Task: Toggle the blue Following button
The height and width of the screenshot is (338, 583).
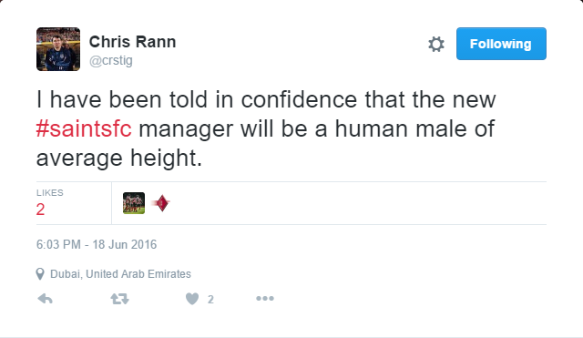Action: point(501,44)
